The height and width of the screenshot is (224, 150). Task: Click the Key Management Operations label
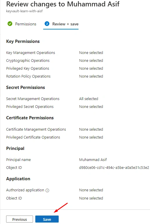tap(31, 53)
